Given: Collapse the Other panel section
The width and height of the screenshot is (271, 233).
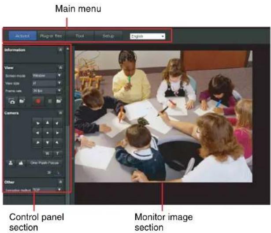Looking at the screenshot, I should pyautogui.click(x=60, y=182).
